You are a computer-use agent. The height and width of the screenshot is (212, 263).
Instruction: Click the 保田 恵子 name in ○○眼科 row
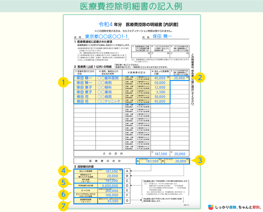coord(84,87)
